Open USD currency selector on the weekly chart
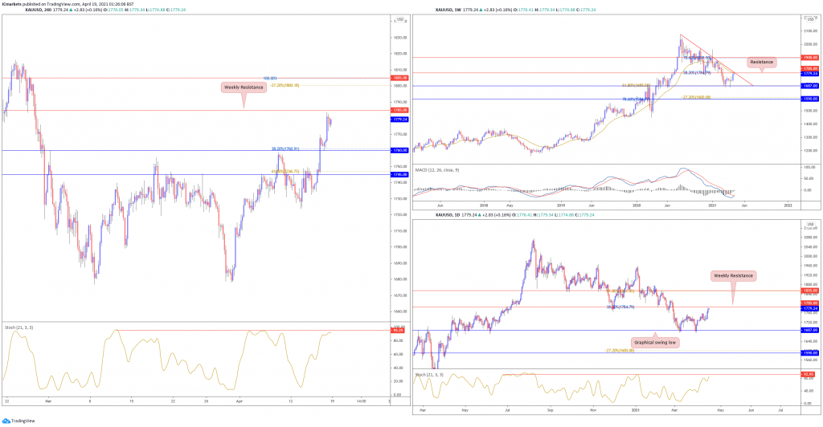The height and width of the screenshot is (427, 823). click(x=809, y=18)
